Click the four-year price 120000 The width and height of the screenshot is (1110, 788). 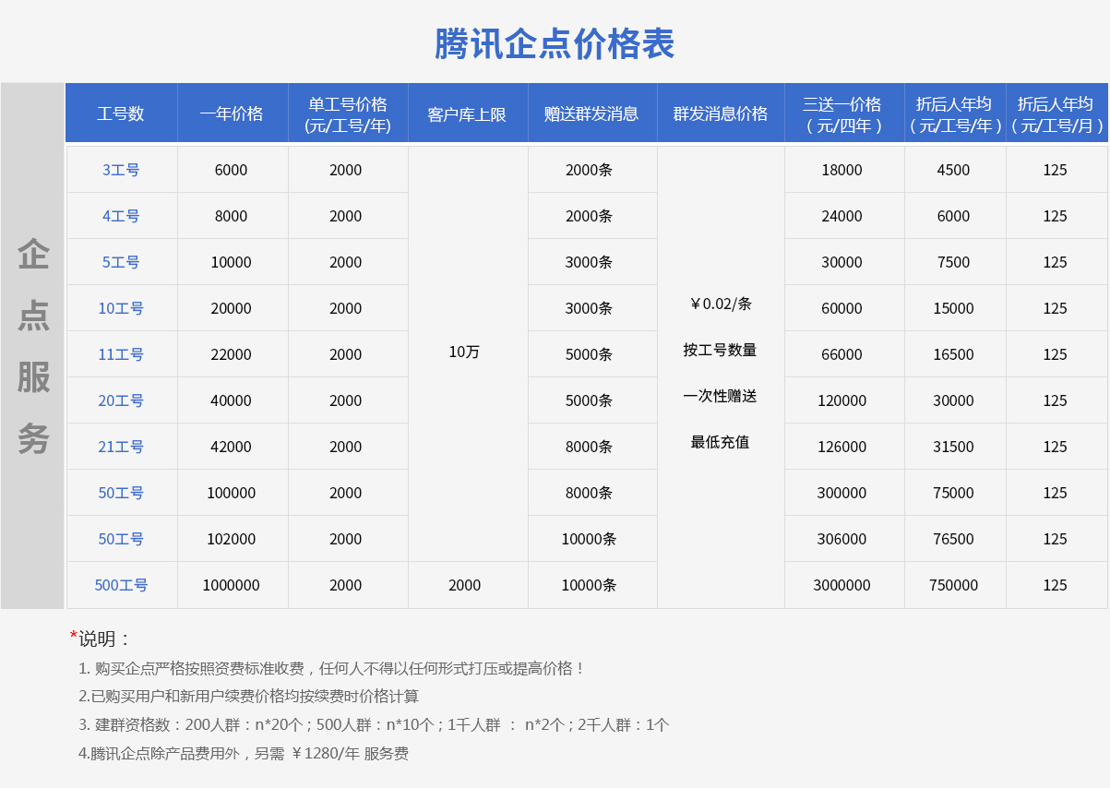[x=841, y=400]
